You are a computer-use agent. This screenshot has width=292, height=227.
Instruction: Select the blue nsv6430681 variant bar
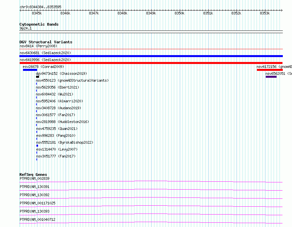(151, 56)
